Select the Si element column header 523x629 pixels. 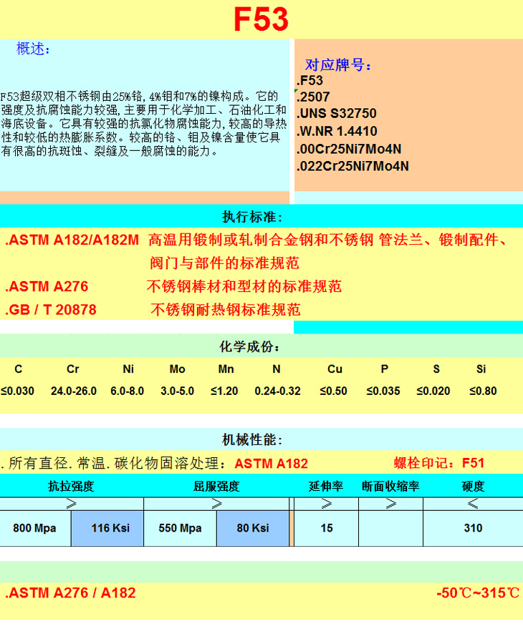pos(481,369)
